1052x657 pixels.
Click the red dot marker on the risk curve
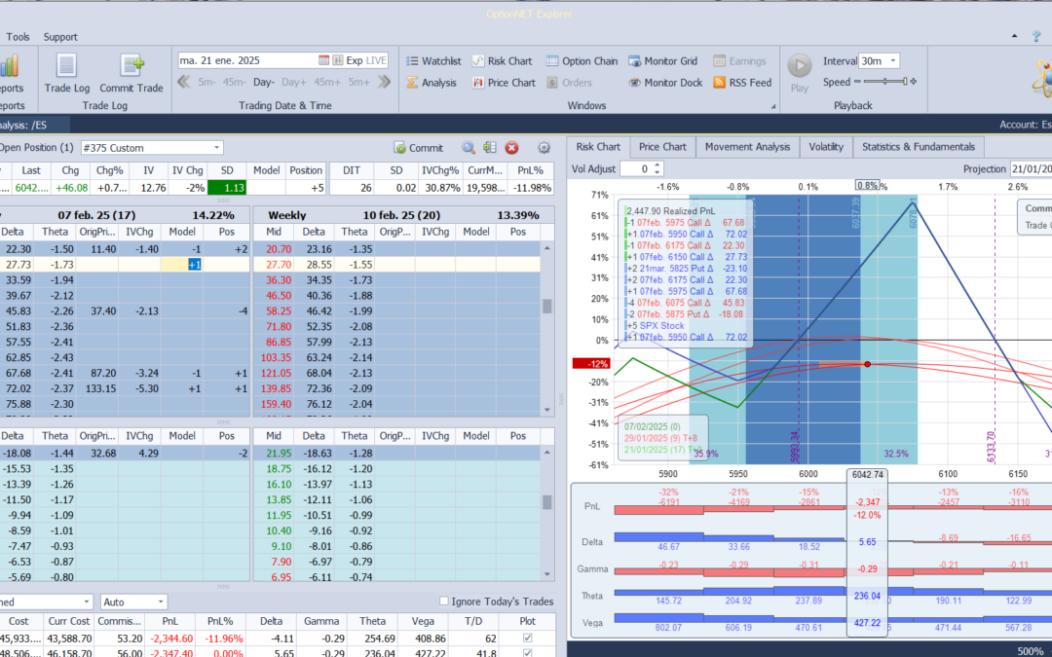pos(867,364)
